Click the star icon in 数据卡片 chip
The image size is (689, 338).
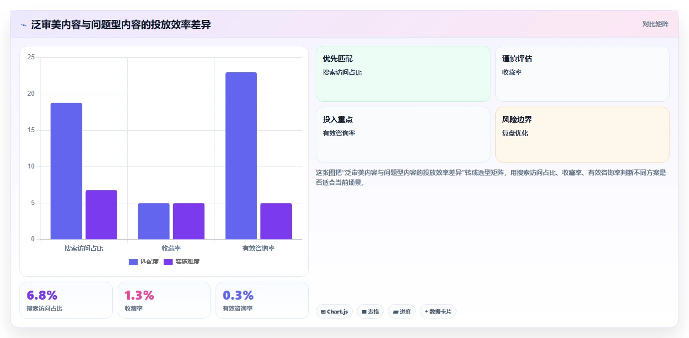click(x=427, y=312)
